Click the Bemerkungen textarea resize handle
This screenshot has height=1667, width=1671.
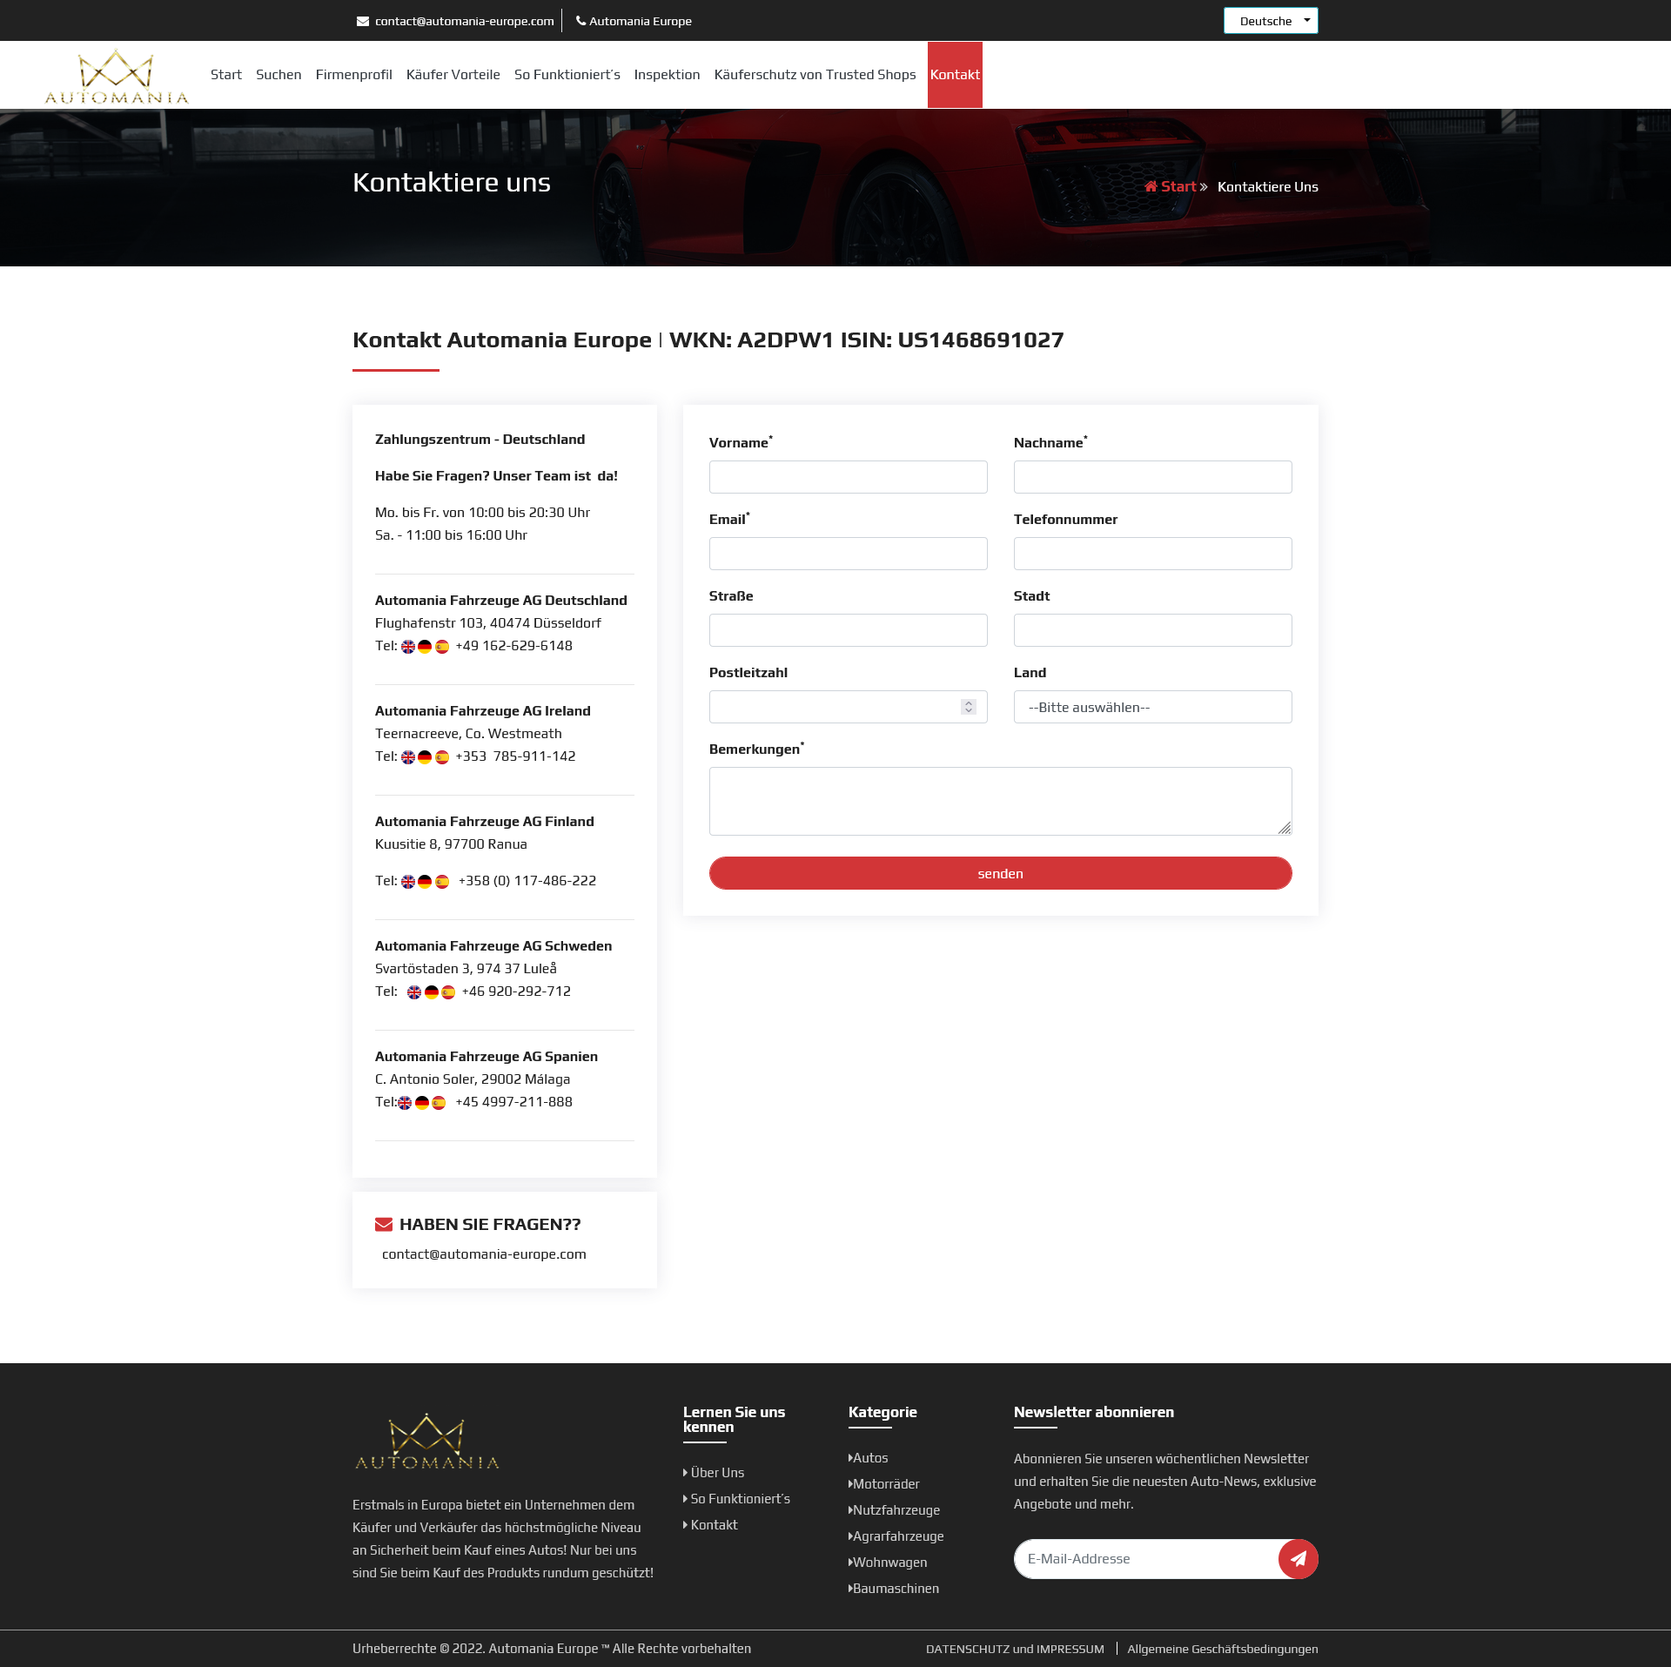[1285, 828]
